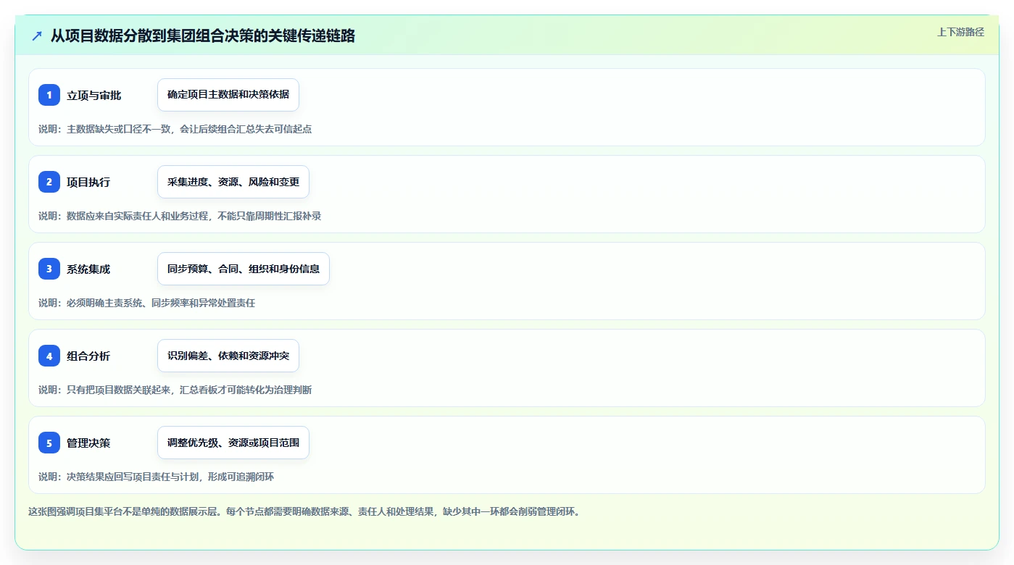
Task: Click the note starting 说明：决策结果应回写
Action: click(156, 477)
